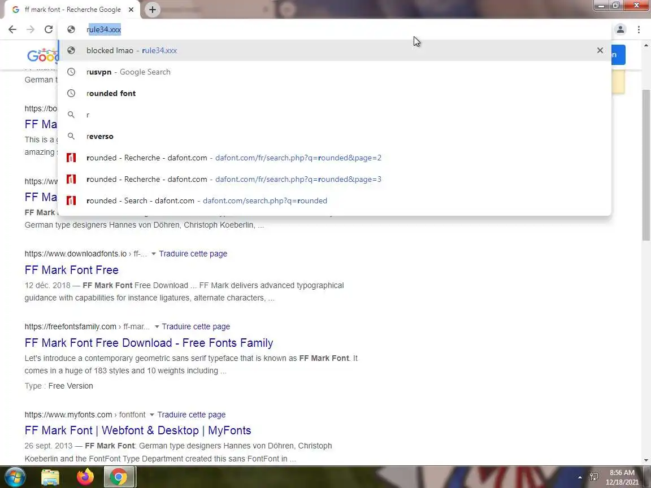
Task: Reload the page with the refresh icon
Action: point(49,29)
